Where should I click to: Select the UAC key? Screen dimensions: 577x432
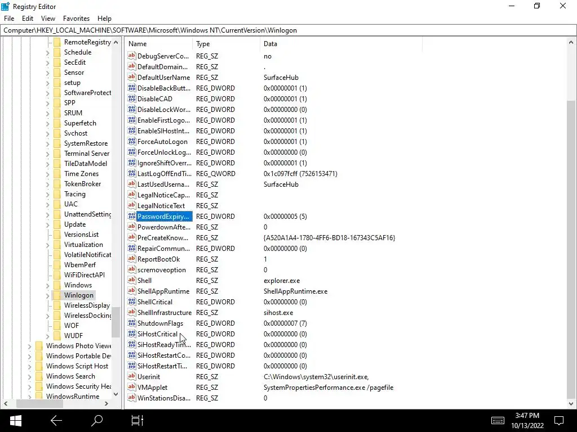pyautogui.click(x=70, y=204)
